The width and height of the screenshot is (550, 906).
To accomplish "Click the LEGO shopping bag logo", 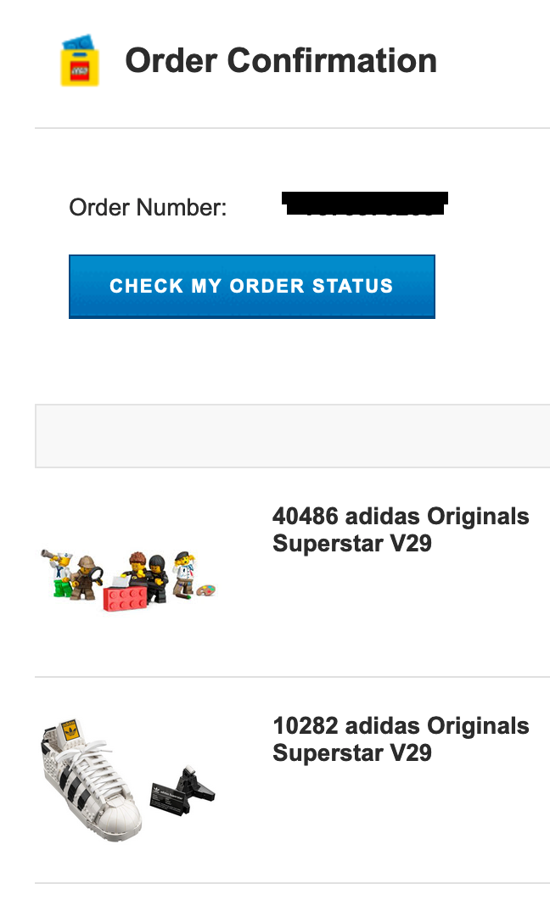I will pos(80,61).
